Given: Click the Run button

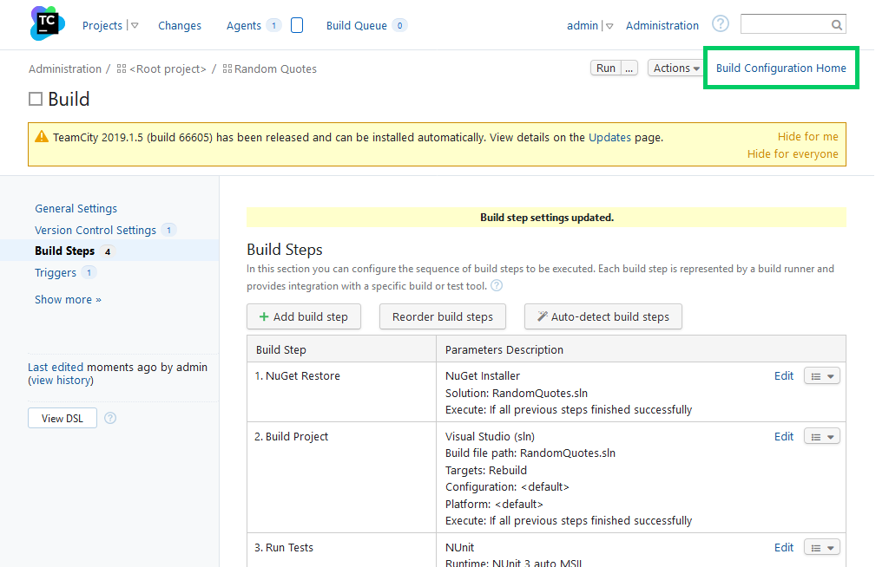Looking at the screenshot, I should coord(605,68).
